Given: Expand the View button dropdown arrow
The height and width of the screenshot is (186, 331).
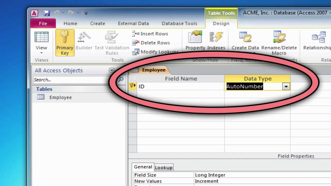Looking at the screenshot, I should tap(41, 53).
